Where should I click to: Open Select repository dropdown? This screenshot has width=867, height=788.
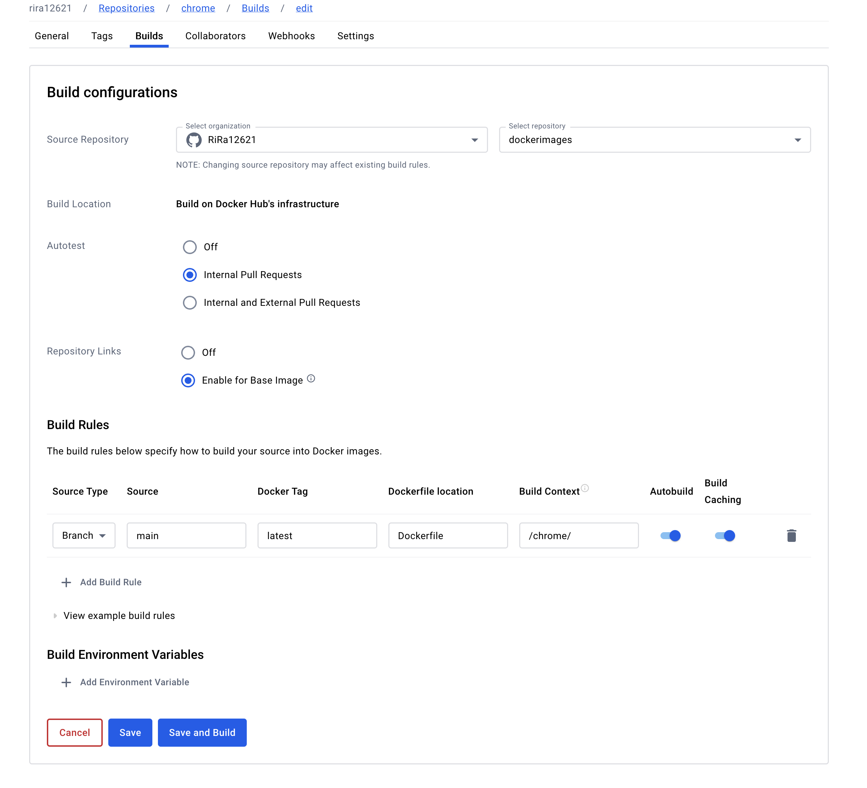pos(655,140)
